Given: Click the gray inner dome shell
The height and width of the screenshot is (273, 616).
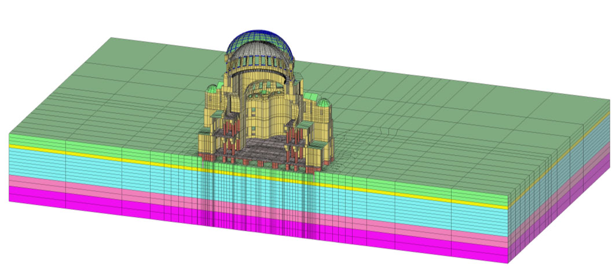Looking at the screenshot, I should tap(259, 50).
